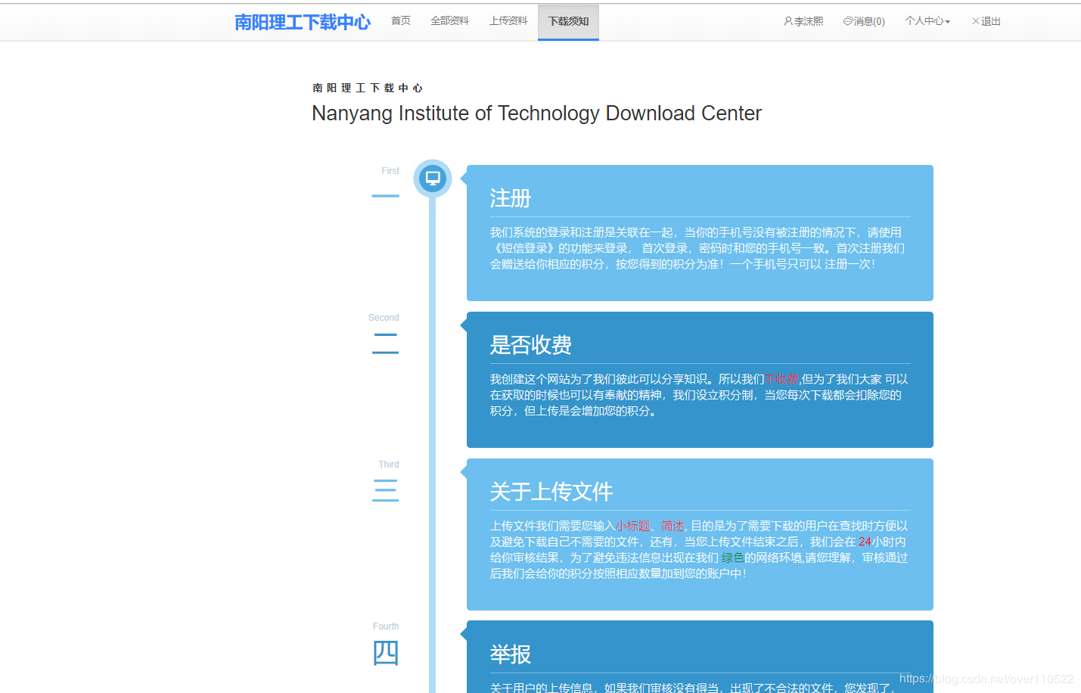Click the 注册 card heading

(511, 198)
